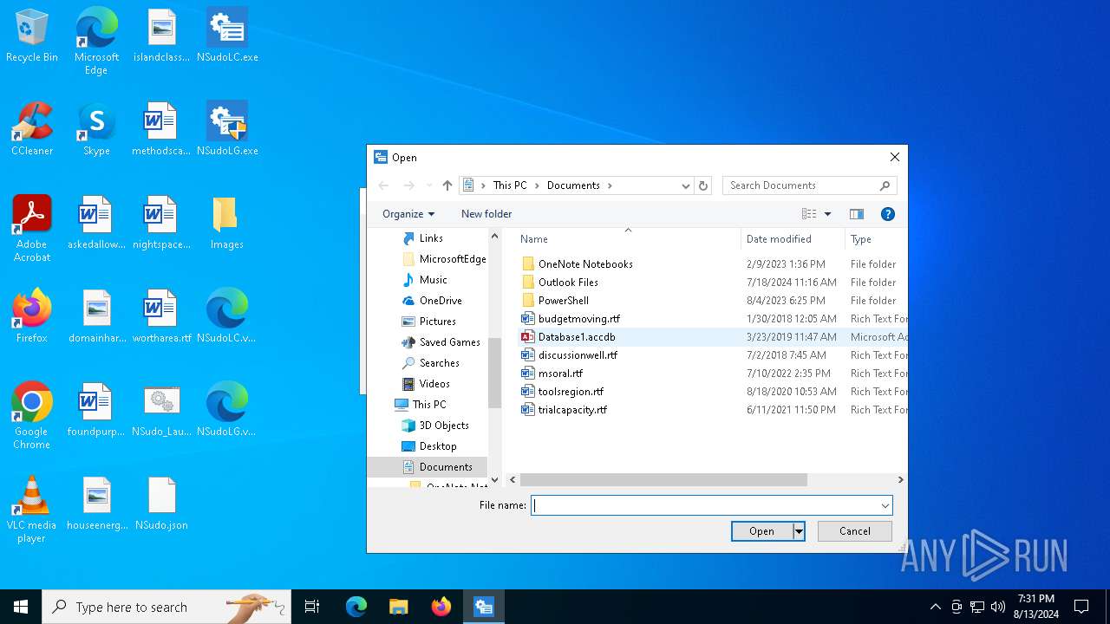This screenshot has width=1110, height=624.
Task: Click the navigation pane vertical scrollbar
Action: [495, 373]
